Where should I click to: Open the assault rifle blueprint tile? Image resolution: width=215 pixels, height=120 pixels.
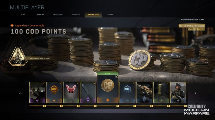(144, 92)
